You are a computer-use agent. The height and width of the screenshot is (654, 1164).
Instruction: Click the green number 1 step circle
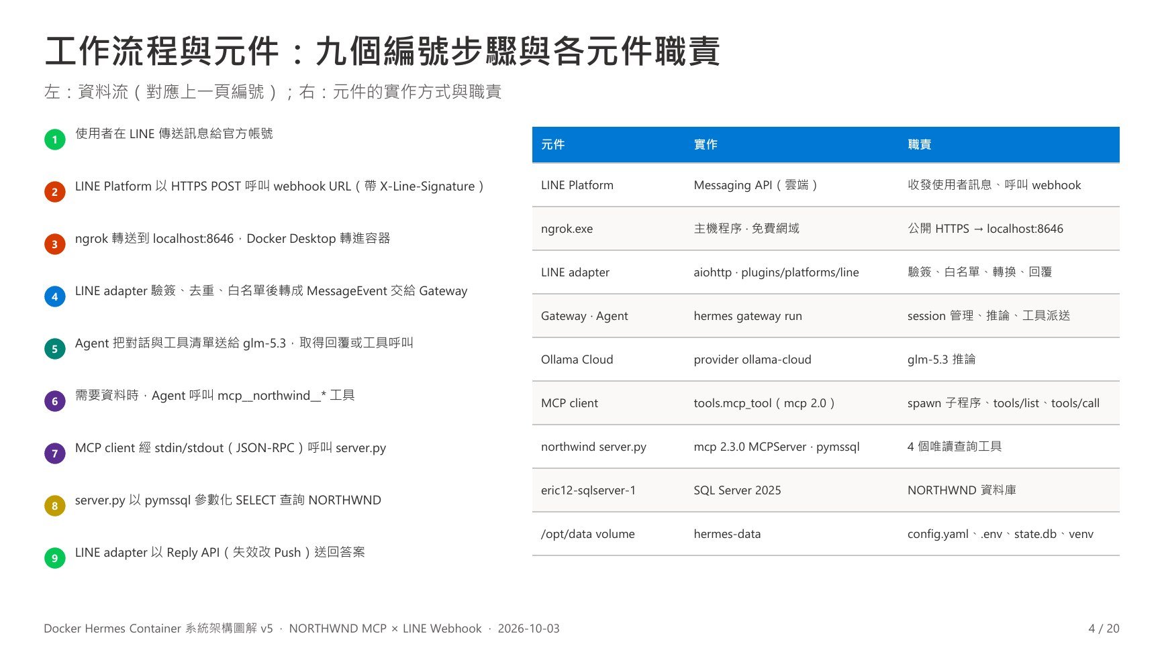[x=55, y=140]
